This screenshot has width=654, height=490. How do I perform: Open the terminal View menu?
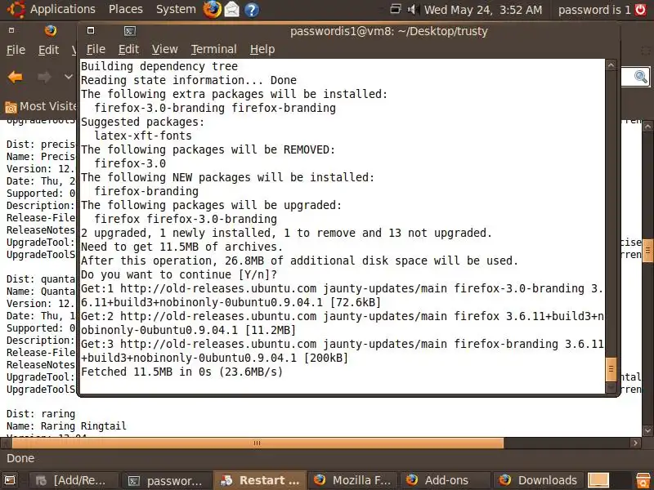click(x=164, y=49)
